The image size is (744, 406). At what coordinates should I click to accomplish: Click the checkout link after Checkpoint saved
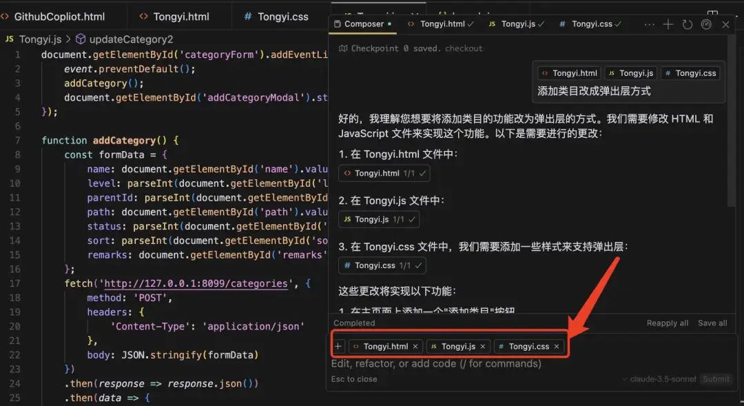point(464,48)
